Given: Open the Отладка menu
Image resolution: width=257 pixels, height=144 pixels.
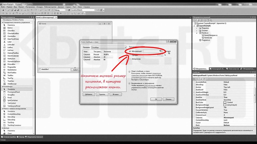Looking at the screenshot, I should [x=39, y=7].
